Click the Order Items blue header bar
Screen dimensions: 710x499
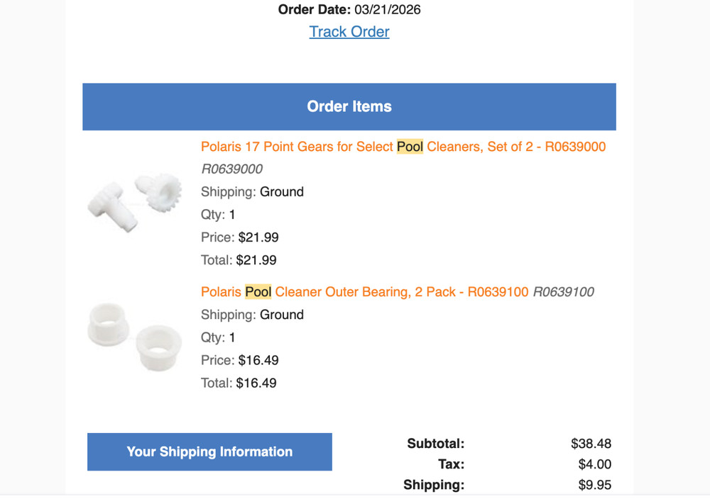(349, 107)
